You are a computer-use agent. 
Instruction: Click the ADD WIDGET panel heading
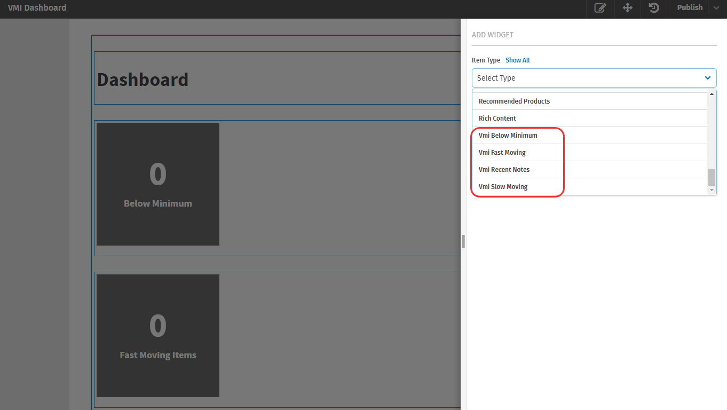tap(493, 35)
